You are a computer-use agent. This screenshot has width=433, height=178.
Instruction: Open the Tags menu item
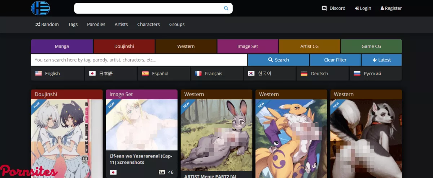coord(73,25)
